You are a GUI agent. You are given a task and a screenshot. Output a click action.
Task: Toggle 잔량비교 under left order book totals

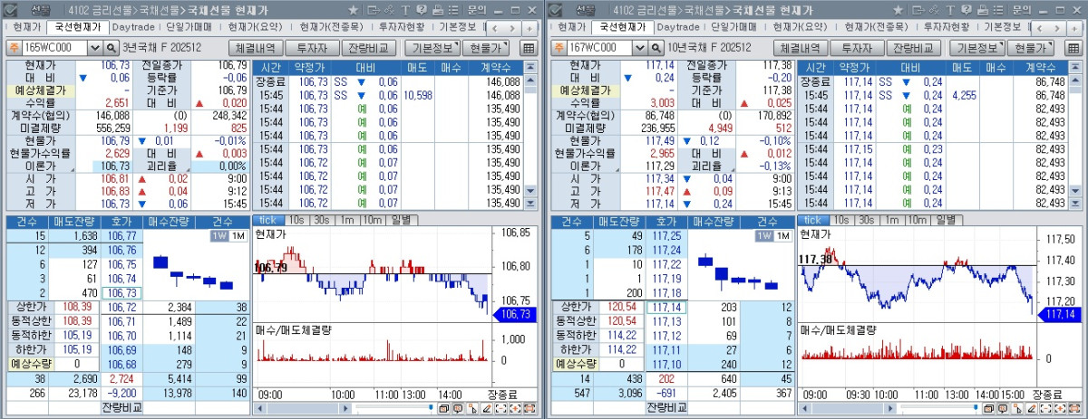[x=121, y=407]
